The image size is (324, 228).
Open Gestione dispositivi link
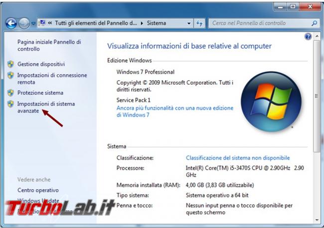[x=41, y=64]
